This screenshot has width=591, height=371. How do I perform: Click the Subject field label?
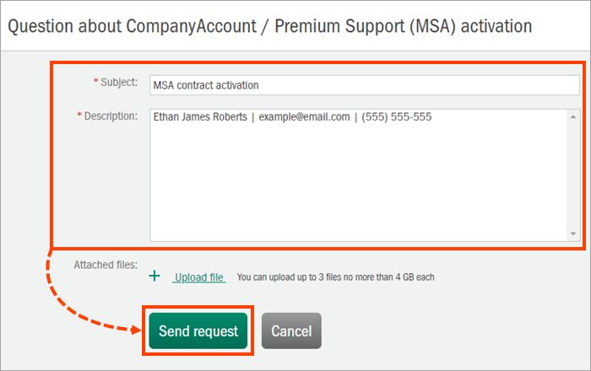click(x=120, y=82)
